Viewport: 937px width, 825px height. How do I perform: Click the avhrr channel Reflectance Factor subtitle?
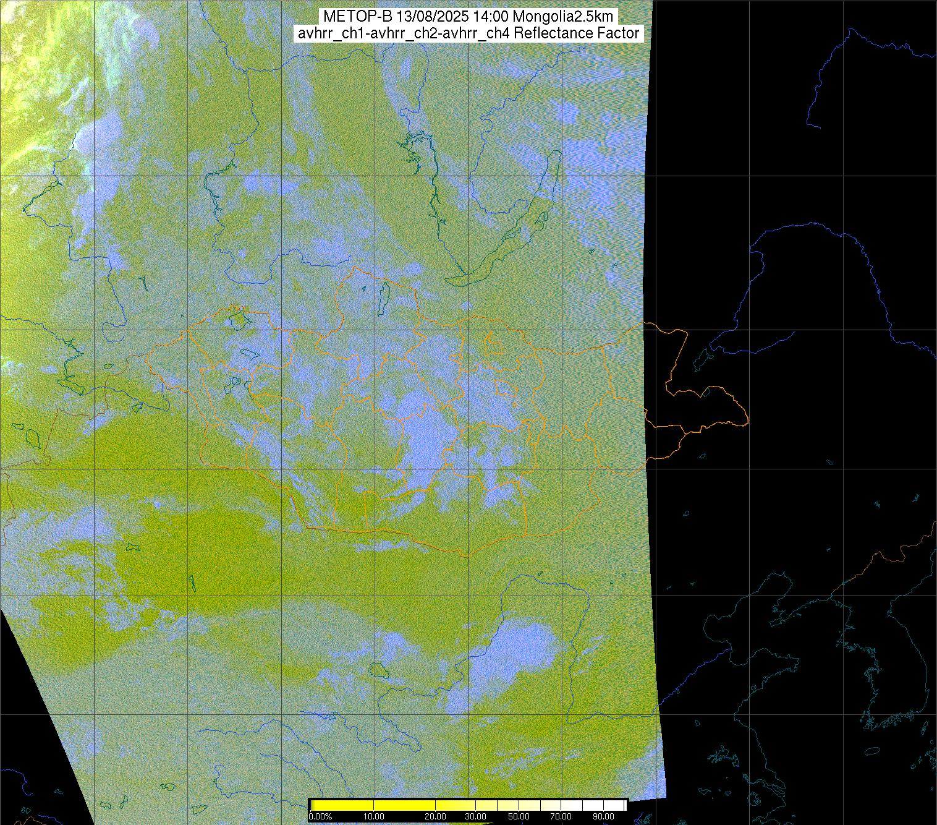pos(468,33)
